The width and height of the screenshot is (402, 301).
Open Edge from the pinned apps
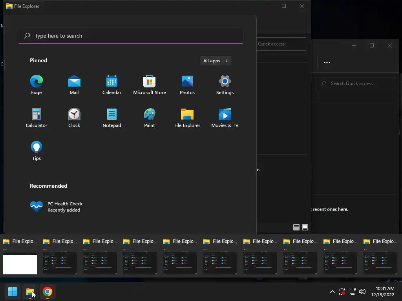click(37, 85)
